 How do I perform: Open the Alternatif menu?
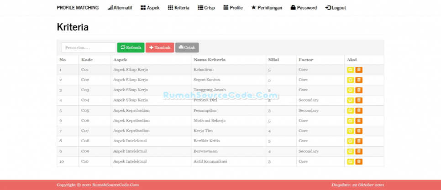click(x=120, y=8)
